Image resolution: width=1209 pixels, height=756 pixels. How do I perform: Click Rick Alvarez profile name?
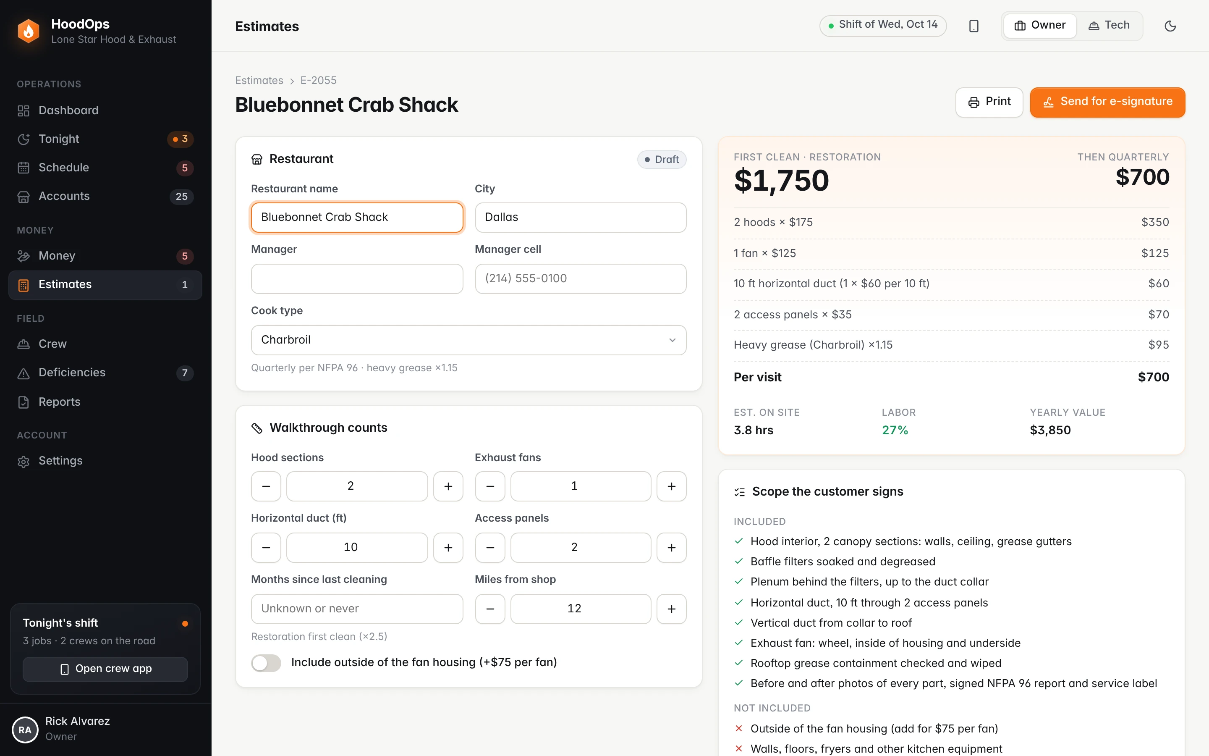tap(77, 721)
